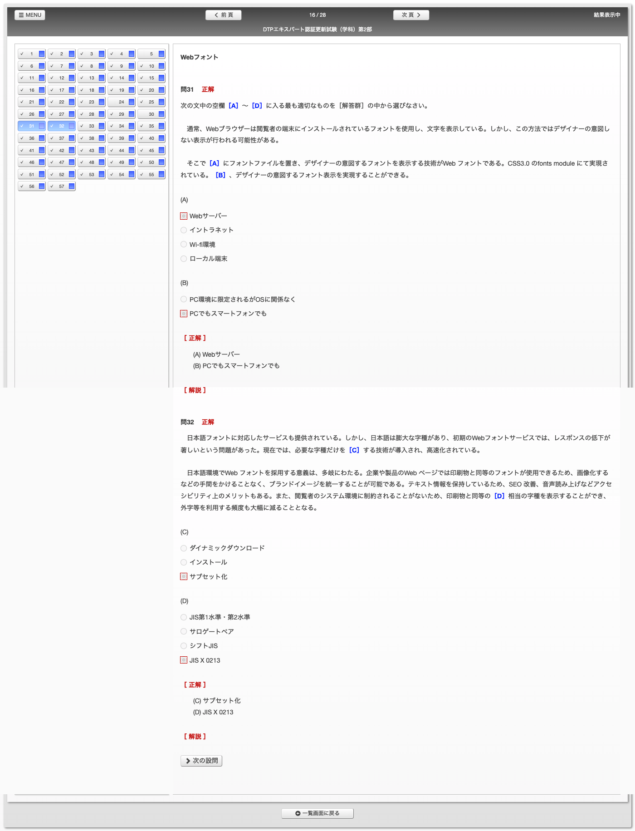Viewport: 635px width, 831px height.
Task: Expand the 解説 section under question 32
Action: click(x=195, y=737)
